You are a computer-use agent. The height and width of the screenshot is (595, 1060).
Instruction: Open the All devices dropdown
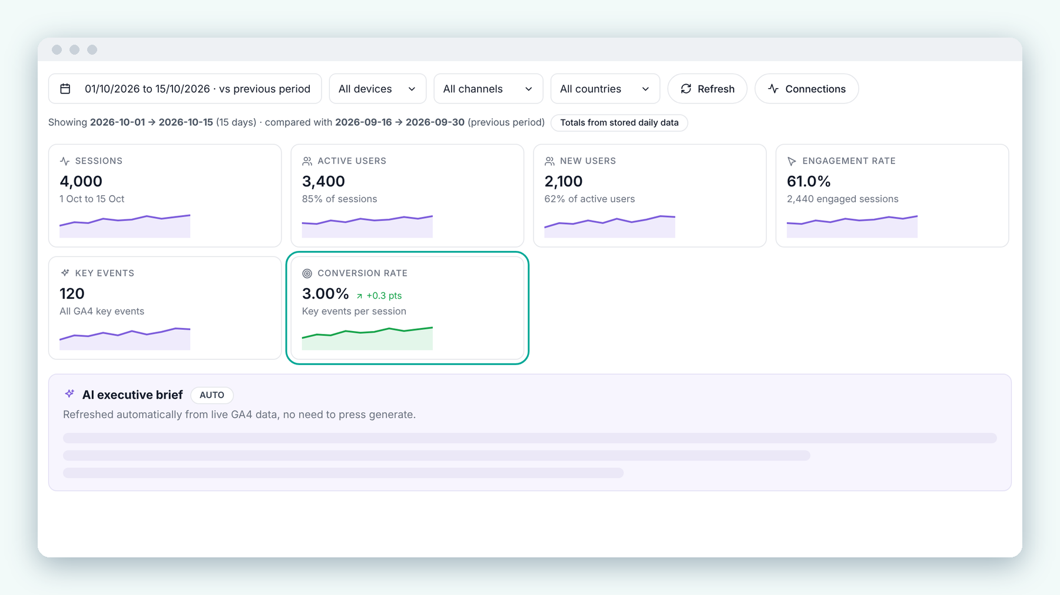point(377,89)
